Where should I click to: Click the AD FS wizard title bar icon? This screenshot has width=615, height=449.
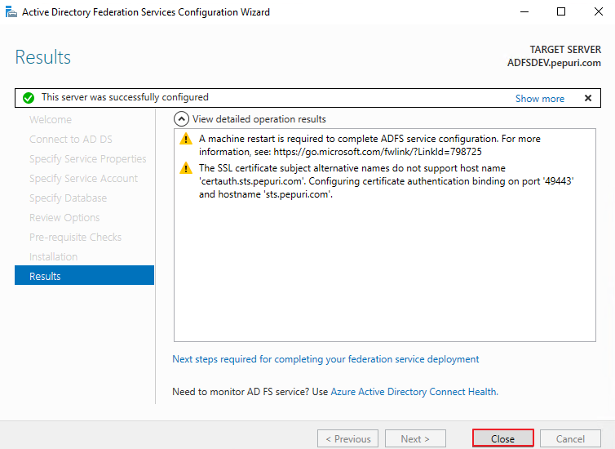(11, 12)
